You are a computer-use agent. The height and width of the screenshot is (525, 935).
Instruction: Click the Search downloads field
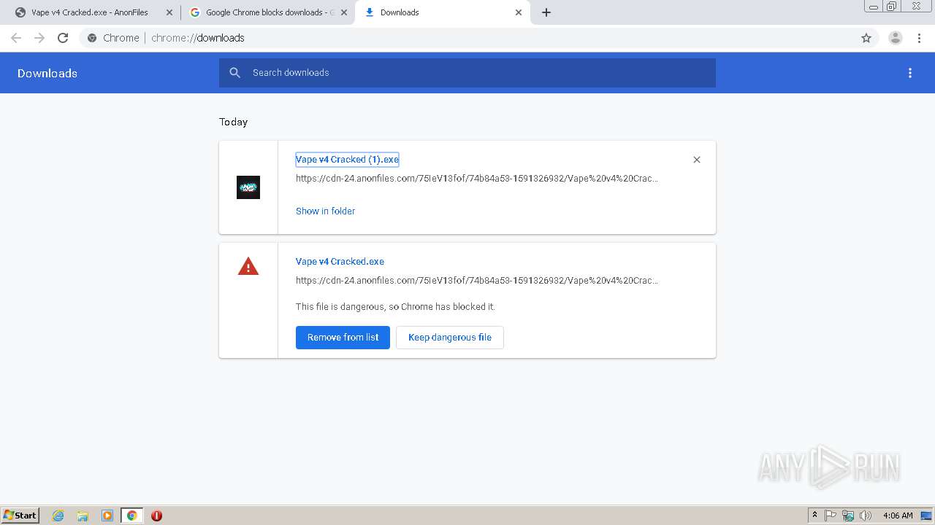coord(467,73)
